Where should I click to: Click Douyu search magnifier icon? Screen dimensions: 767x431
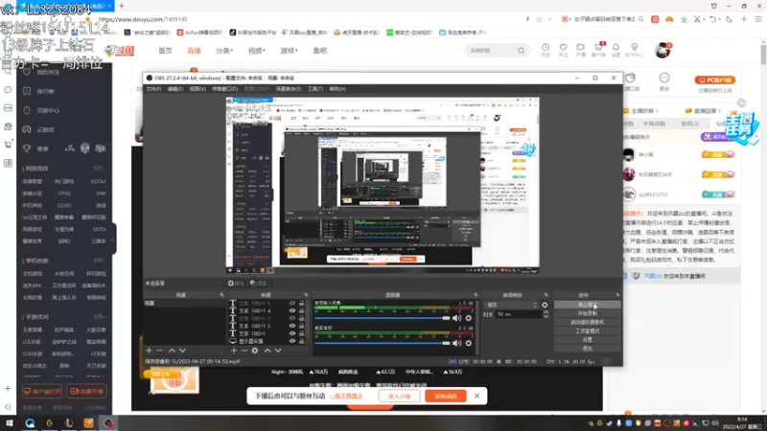pyautogui.click(x=521, y=51)
